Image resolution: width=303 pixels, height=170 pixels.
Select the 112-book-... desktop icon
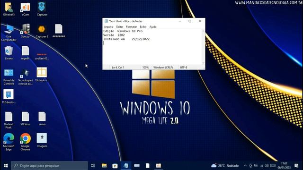coord(9,96)
